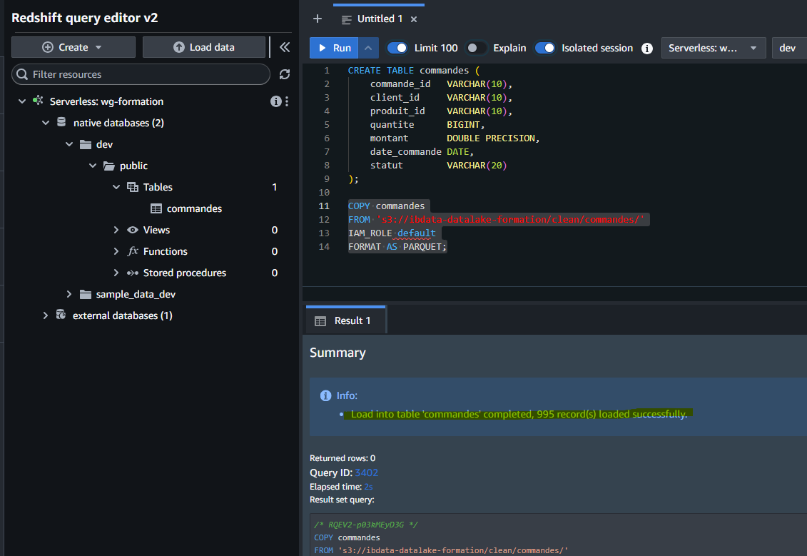This screenshot has width=807, height=556.
Task: Collapse the public schema folder
Action: click(93, 166)
